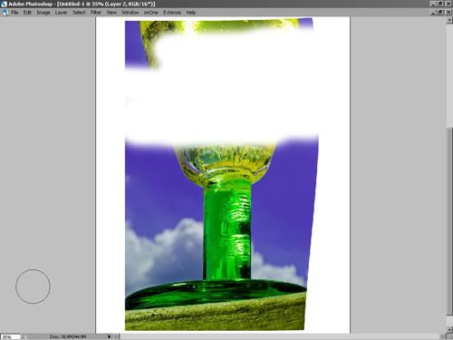Open the Help menu
This screenshot has height=340, width=453.
191,13
